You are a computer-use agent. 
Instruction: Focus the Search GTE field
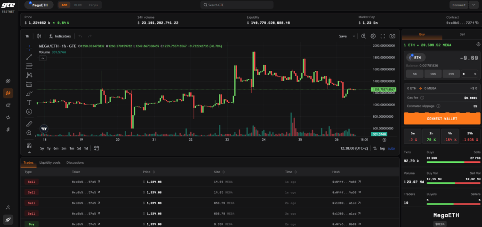tap(237, 5)
